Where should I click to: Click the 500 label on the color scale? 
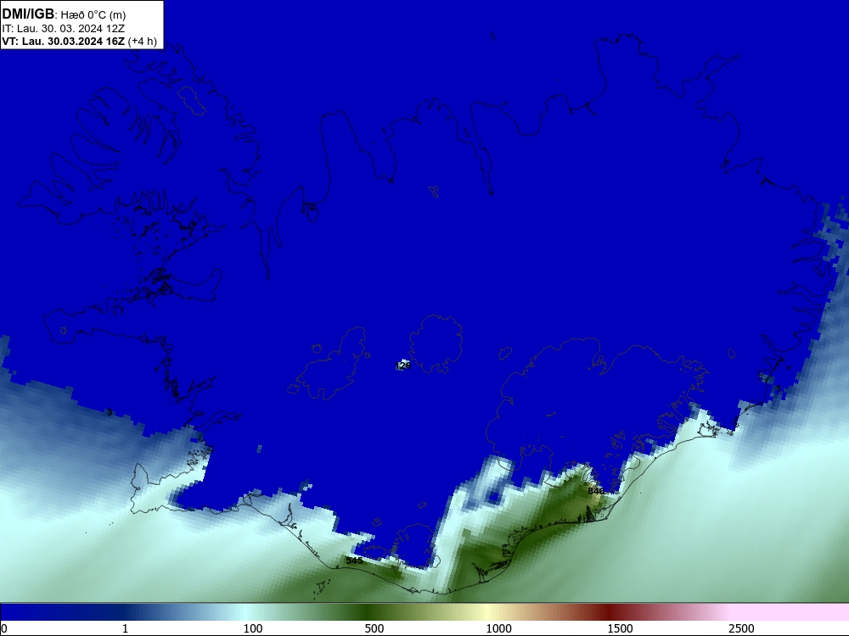coord(374,628)
